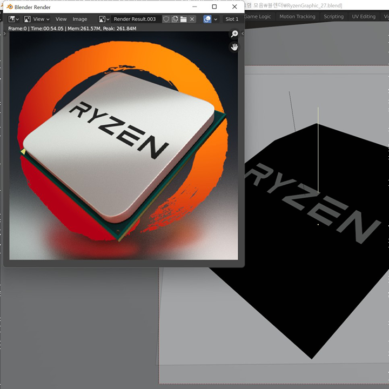Click the render statistics text Frame:0 Time:00:54.05
The width and height of the screenshot is (389, 389).
pyautogui.click(x=72, y=29)
